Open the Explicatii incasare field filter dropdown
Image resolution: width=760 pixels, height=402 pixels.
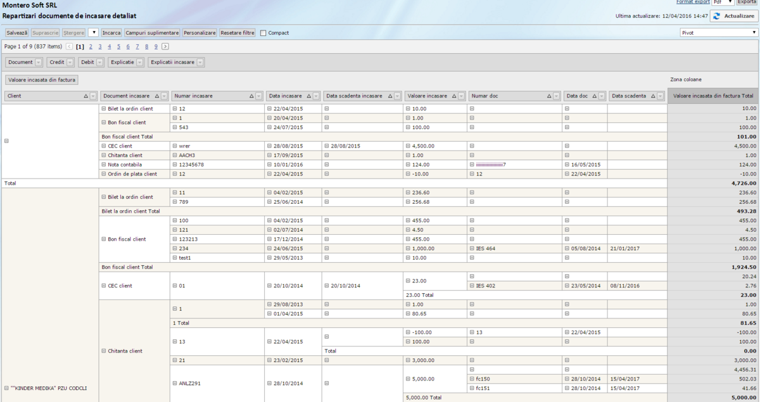(x=200, y=63)
